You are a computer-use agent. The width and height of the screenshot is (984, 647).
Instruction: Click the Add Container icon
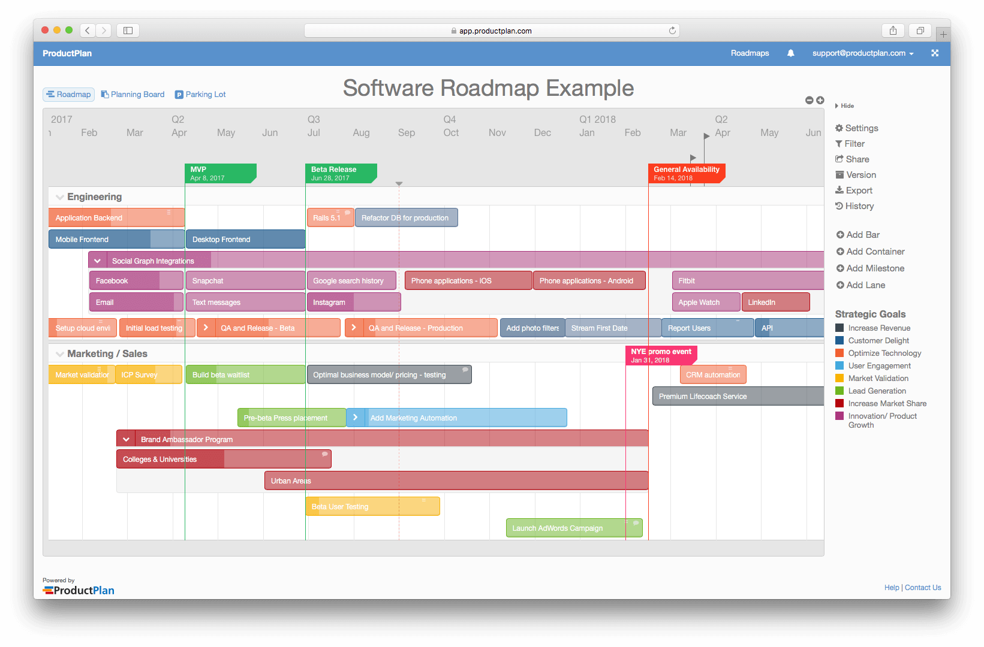pyautogui.click(x=839, y=251)
